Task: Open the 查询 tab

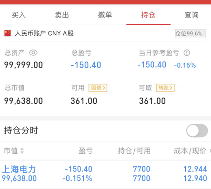Action: [191, 15]
